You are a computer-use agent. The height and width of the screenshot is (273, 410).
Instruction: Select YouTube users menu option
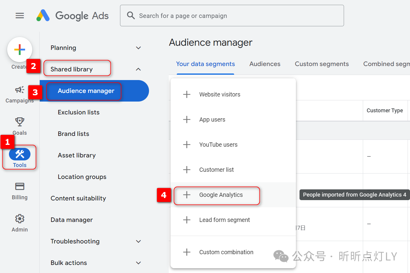click(x=233, y=145)
